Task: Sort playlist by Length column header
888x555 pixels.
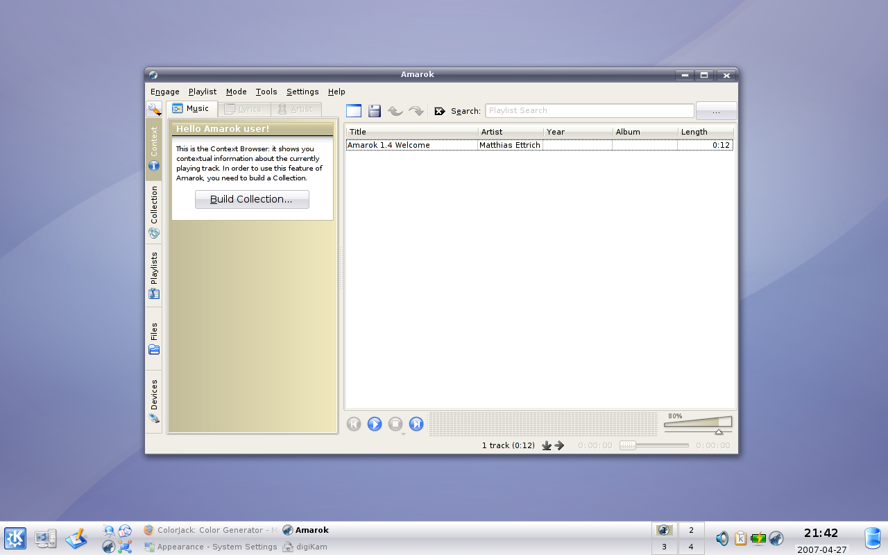Action: pyautogui.click(x=706, y=132)
